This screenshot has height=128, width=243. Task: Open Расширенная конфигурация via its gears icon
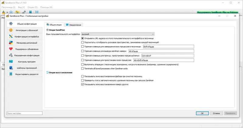coord(11,55)
